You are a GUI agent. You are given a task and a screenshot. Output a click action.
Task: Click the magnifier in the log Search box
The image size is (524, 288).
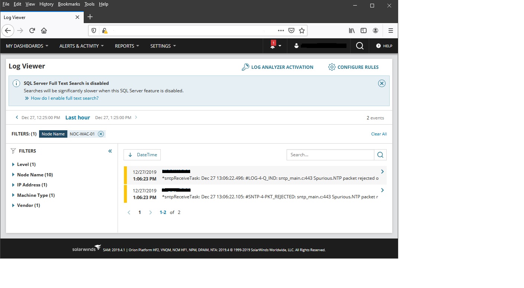click(380, 154)
